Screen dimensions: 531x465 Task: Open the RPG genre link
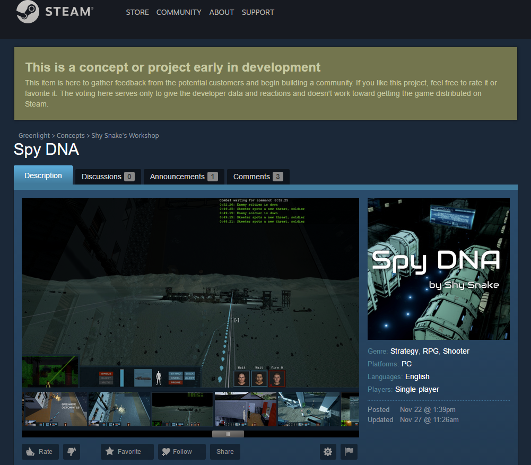pos(430,351)
